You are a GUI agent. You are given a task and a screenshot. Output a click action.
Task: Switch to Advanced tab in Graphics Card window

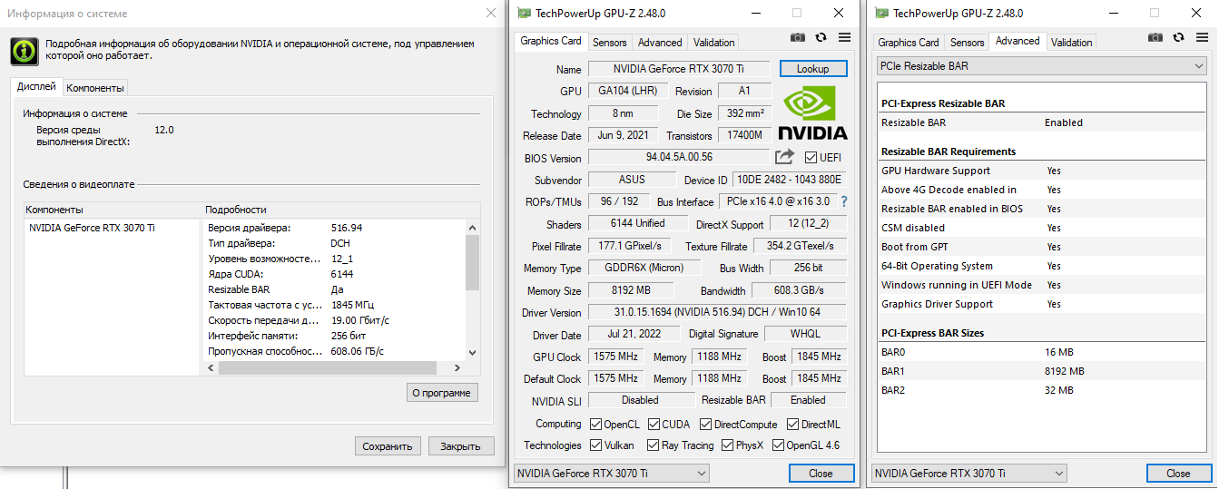pos(660,43)
